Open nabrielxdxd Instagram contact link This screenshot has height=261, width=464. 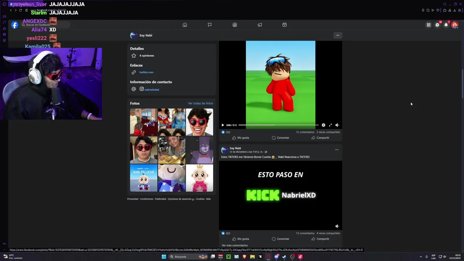152,90
